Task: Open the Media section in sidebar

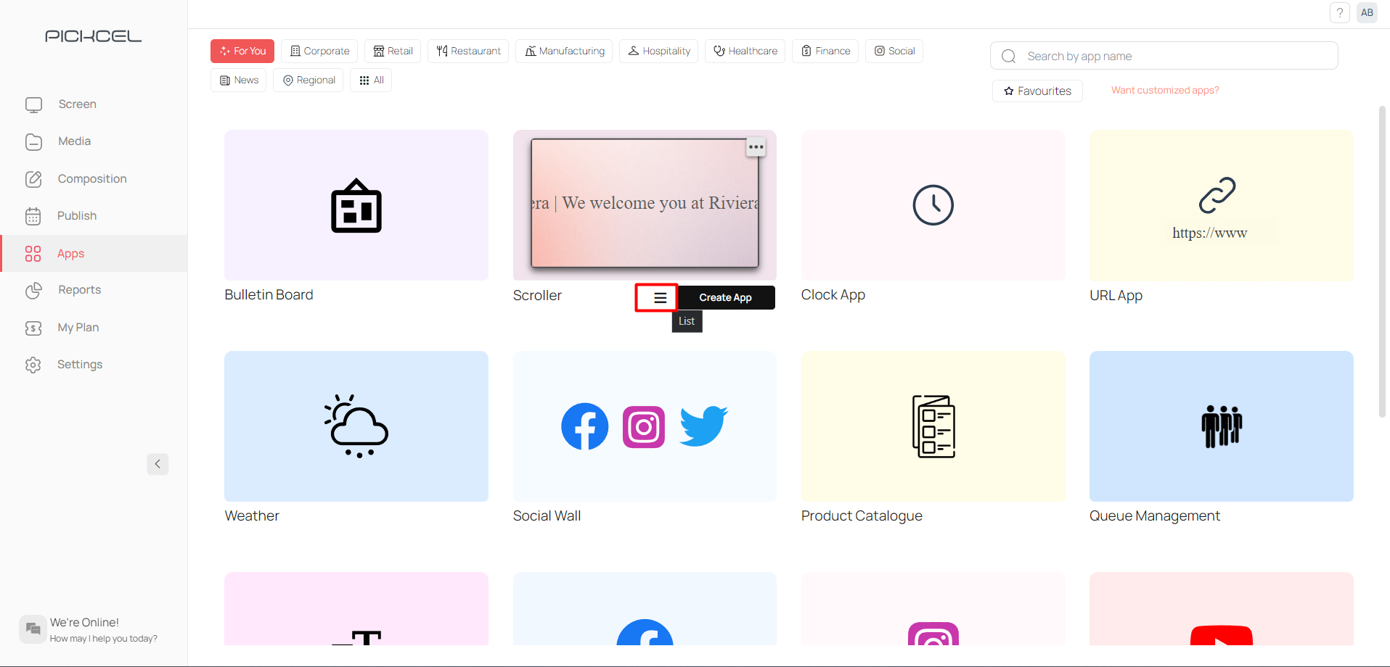Action: tap(94, 141)
